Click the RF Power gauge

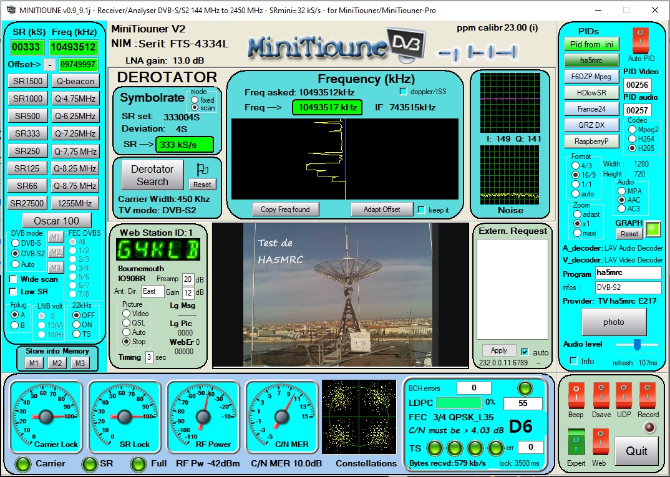[x=203, y=417]
